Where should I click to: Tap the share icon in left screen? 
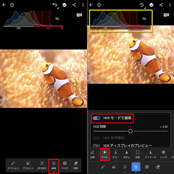click(x=74, y=5)
